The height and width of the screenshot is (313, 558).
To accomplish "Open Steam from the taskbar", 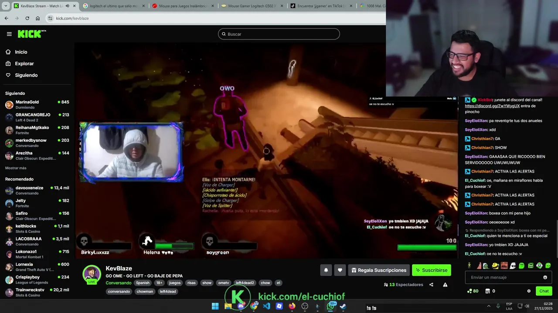I will pyautogui.click(x=343, y=306).
